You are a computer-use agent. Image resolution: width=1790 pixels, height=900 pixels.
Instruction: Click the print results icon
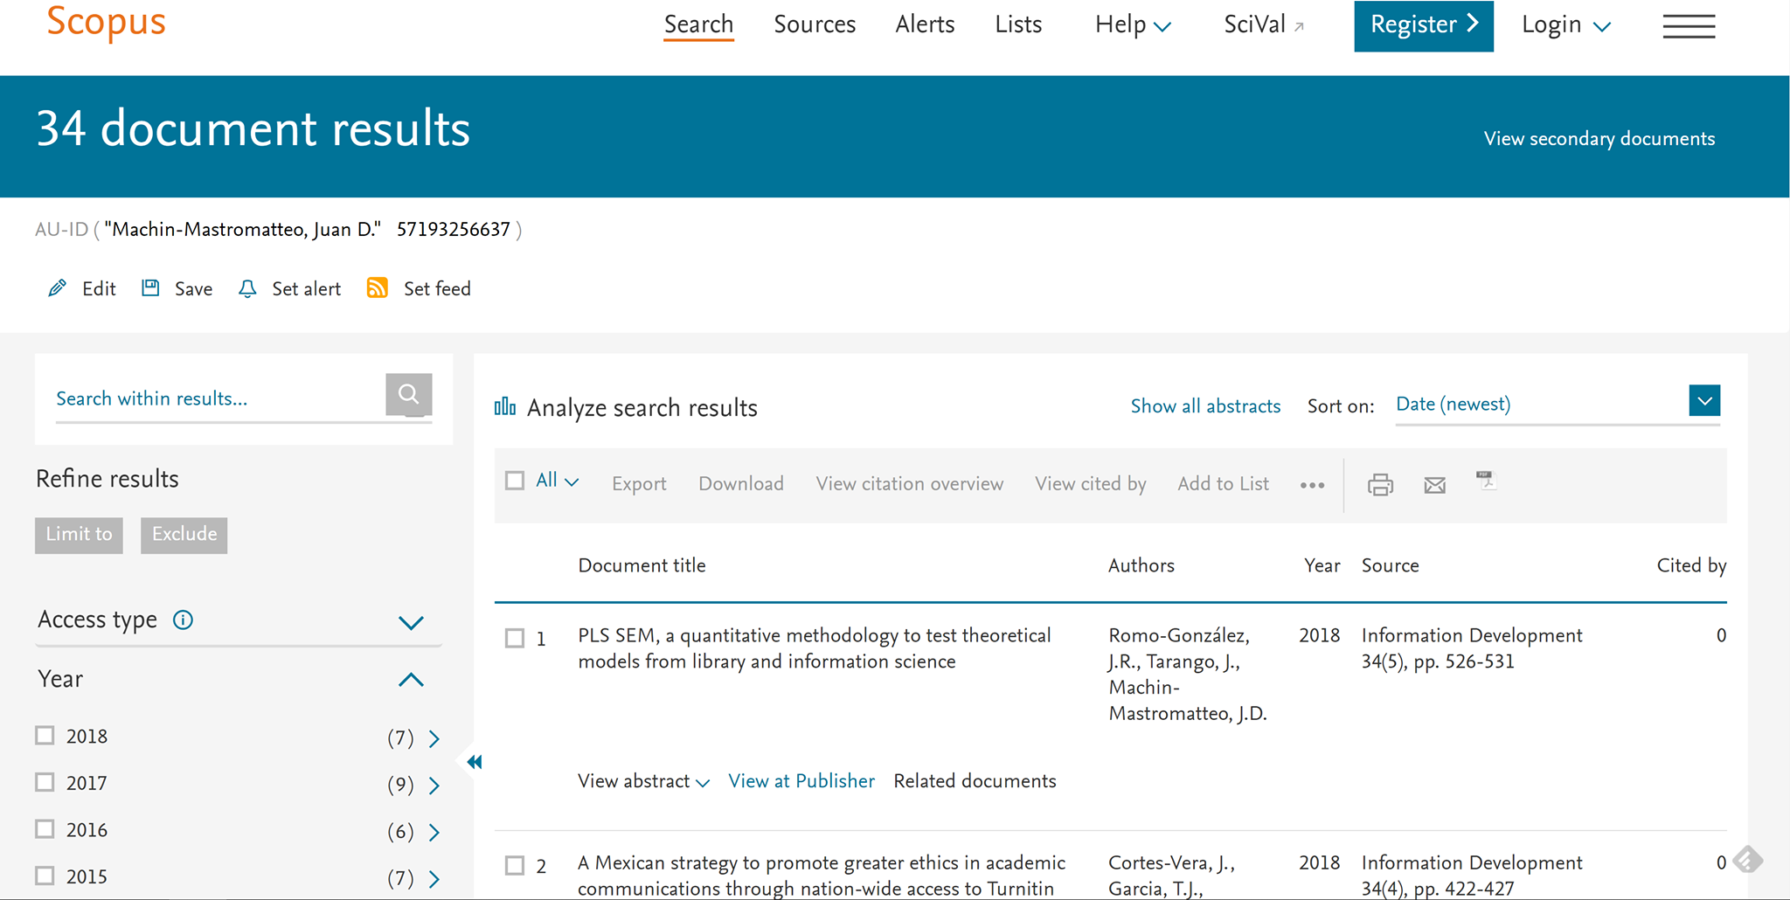(x=1380, y=484)
